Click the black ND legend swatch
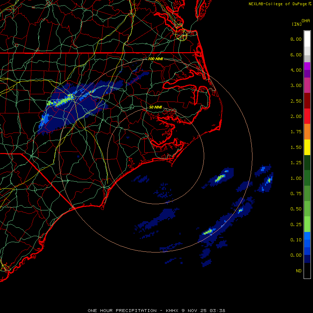Image resolution: width=313 pixels, height=313 pixels. coord(307,271)
